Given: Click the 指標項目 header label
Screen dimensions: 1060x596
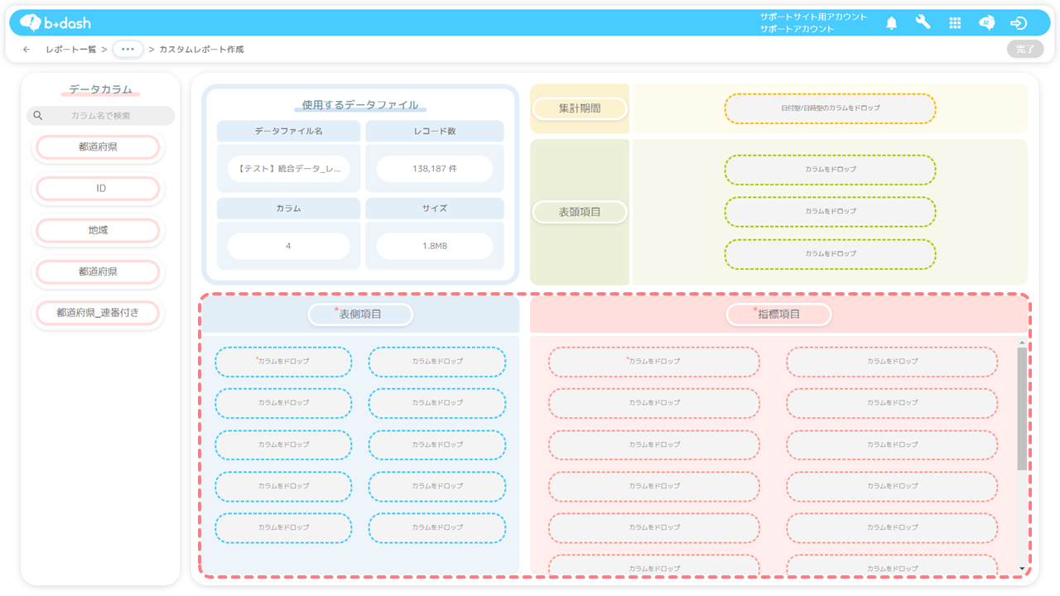Looking at the screenshot, I should [x=778, y=315].
